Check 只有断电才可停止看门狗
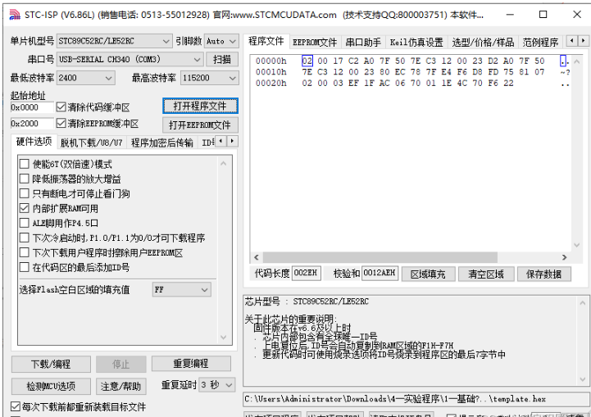 24,193
